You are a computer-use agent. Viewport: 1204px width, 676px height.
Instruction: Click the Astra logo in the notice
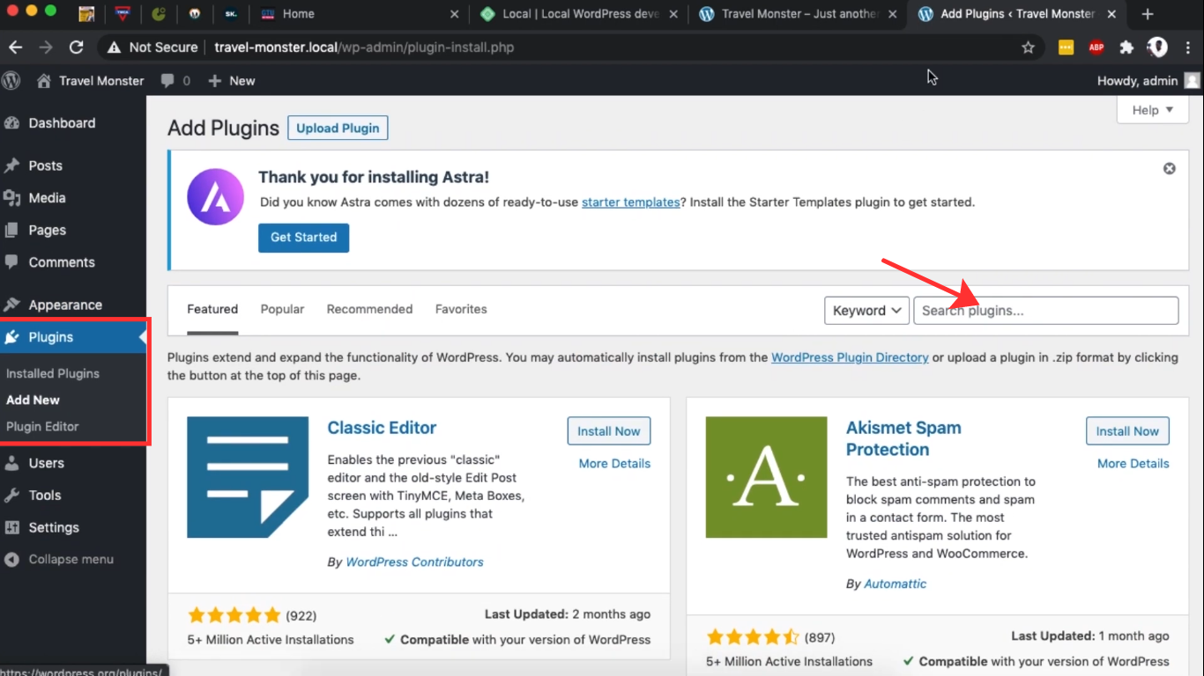tap(215, 197)
